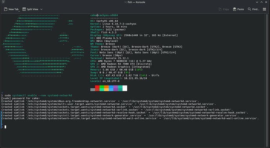Click the Split View toolbar button
This screenshot has height=148, width=270.
pos(30,9)
